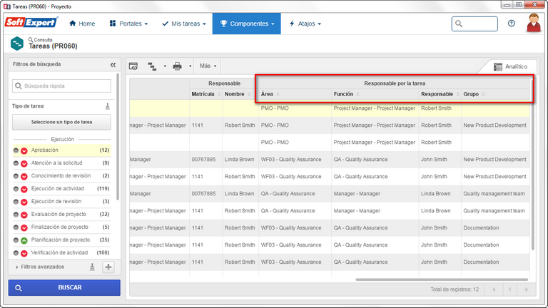Click the Tareas project hexagon icon
Viewport: 548px width, 308px height.
tap(17, 43)
